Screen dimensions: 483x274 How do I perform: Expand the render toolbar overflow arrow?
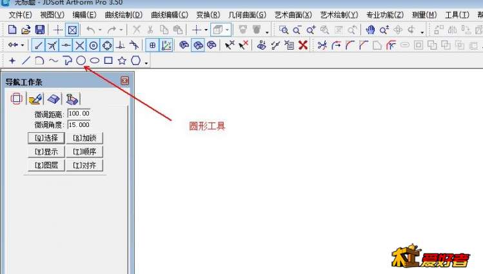267,32
